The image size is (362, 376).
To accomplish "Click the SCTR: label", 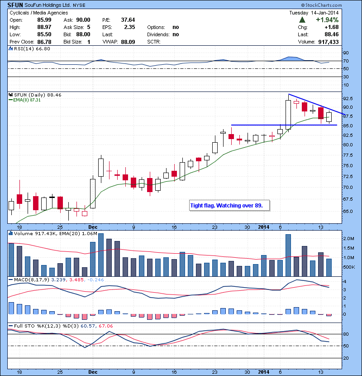I will click(x=154, y=42).
